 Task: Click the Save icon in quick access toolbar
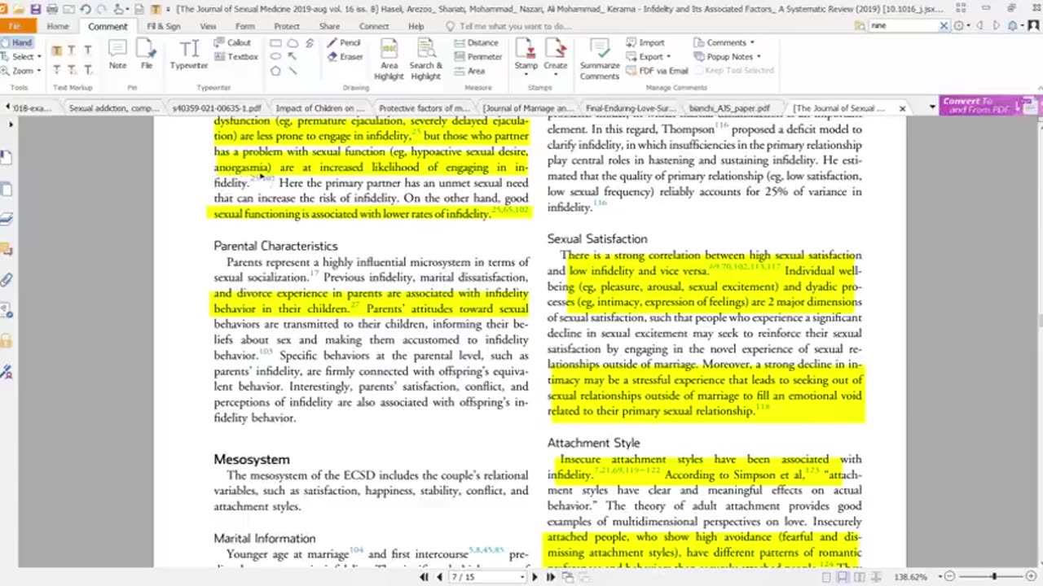pos(36,9)
